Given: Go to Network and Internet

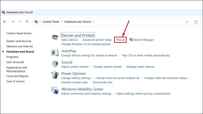Looking at the screenshot, I should coord(20,46).
